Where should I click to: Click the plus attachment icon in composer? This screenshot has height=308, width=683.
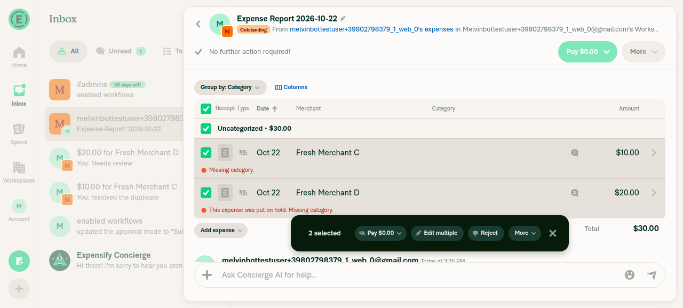point(207,275)
